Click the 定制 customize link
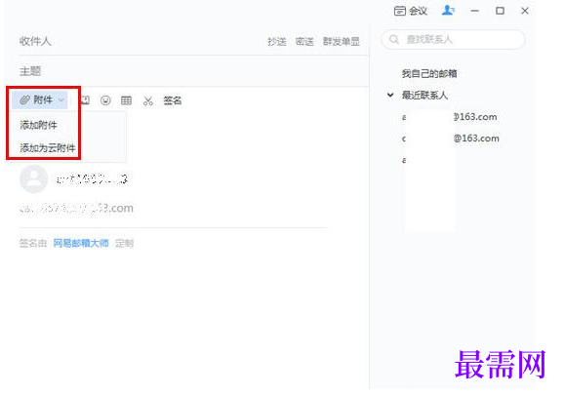564x395 pixels. coord(125,243)
